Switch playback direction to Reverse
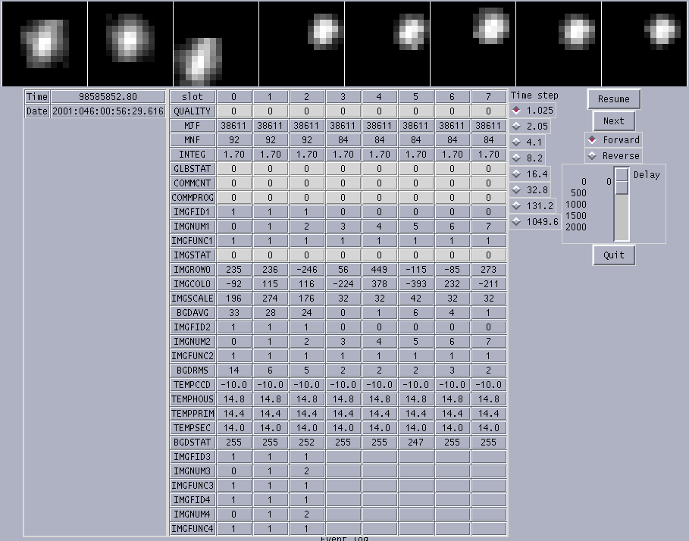This screenshot has width=689, height=541. pyautogui.click(x=613, y=155)
